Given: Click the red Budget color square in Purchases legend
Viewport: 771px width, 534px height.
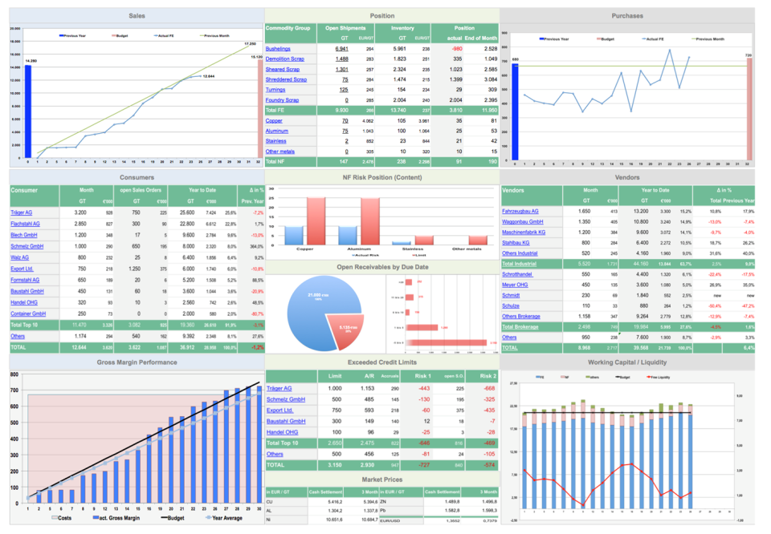Looking at the screenshot, I should pos(598,38).
